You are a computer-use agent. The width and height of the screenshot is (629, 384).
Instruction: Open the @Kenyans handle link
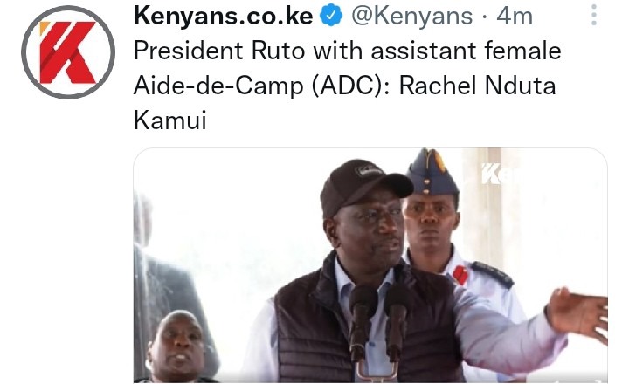pos(412,16)
